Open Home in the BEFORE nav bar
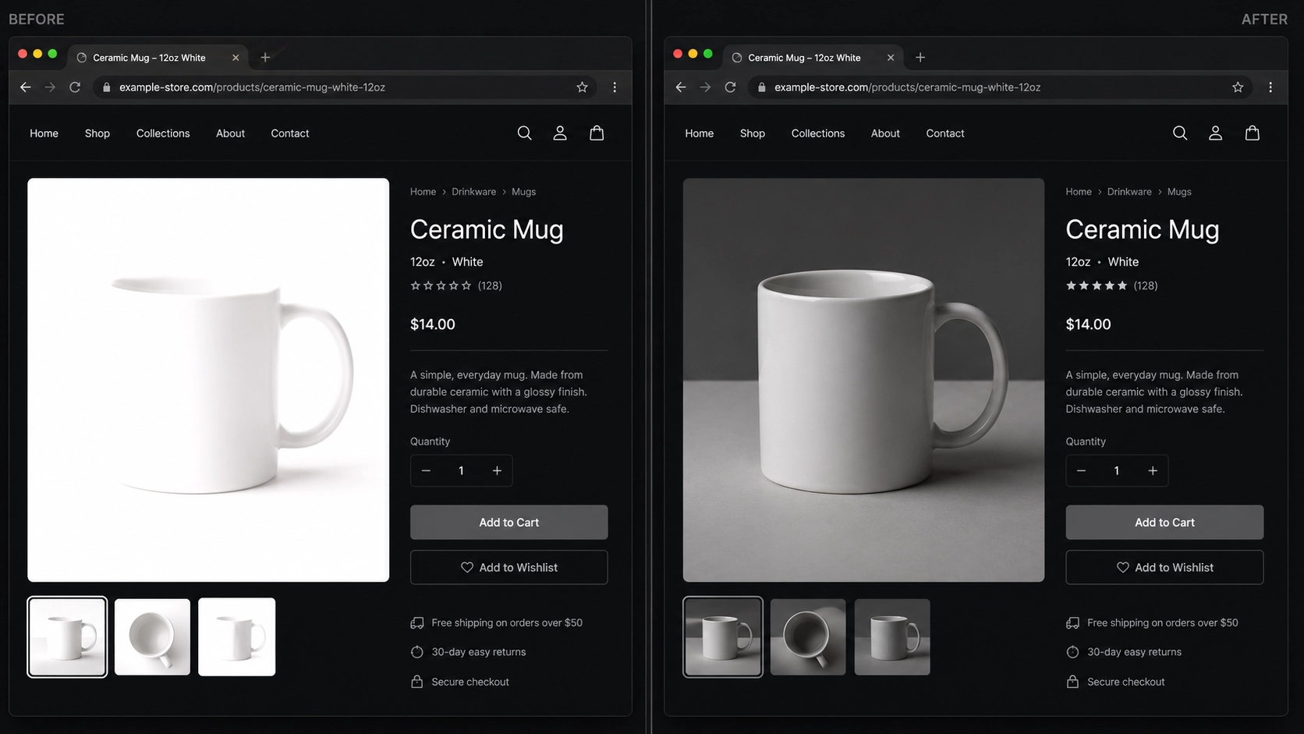This screenshot has height=734, width=1304. (x=44, y=133)
